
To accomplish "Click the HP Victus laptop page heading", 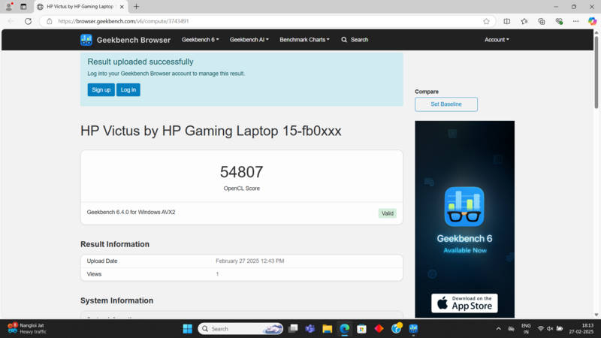I will pyautogui.click(x=211, y=131).
